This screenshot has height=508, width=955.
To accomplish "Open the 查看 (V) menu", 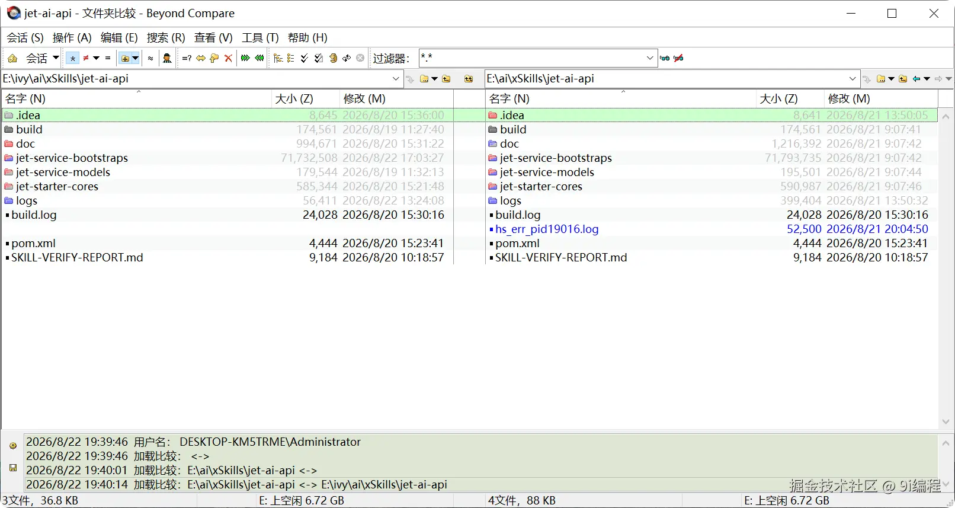I will tap(213, 38).
